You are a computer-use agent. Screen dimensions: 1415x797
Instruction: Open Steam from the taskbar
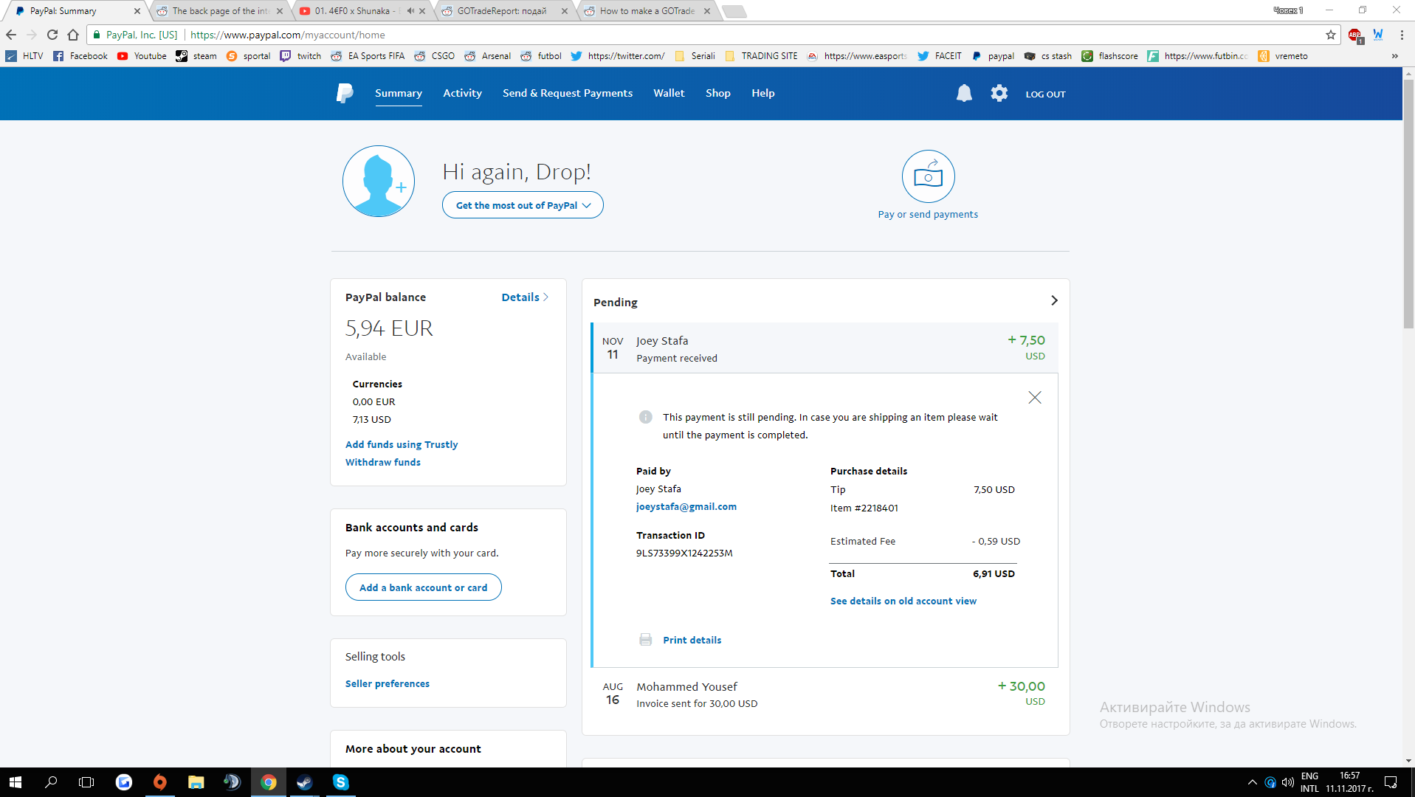pyautogui.click(x=304, y=782)
